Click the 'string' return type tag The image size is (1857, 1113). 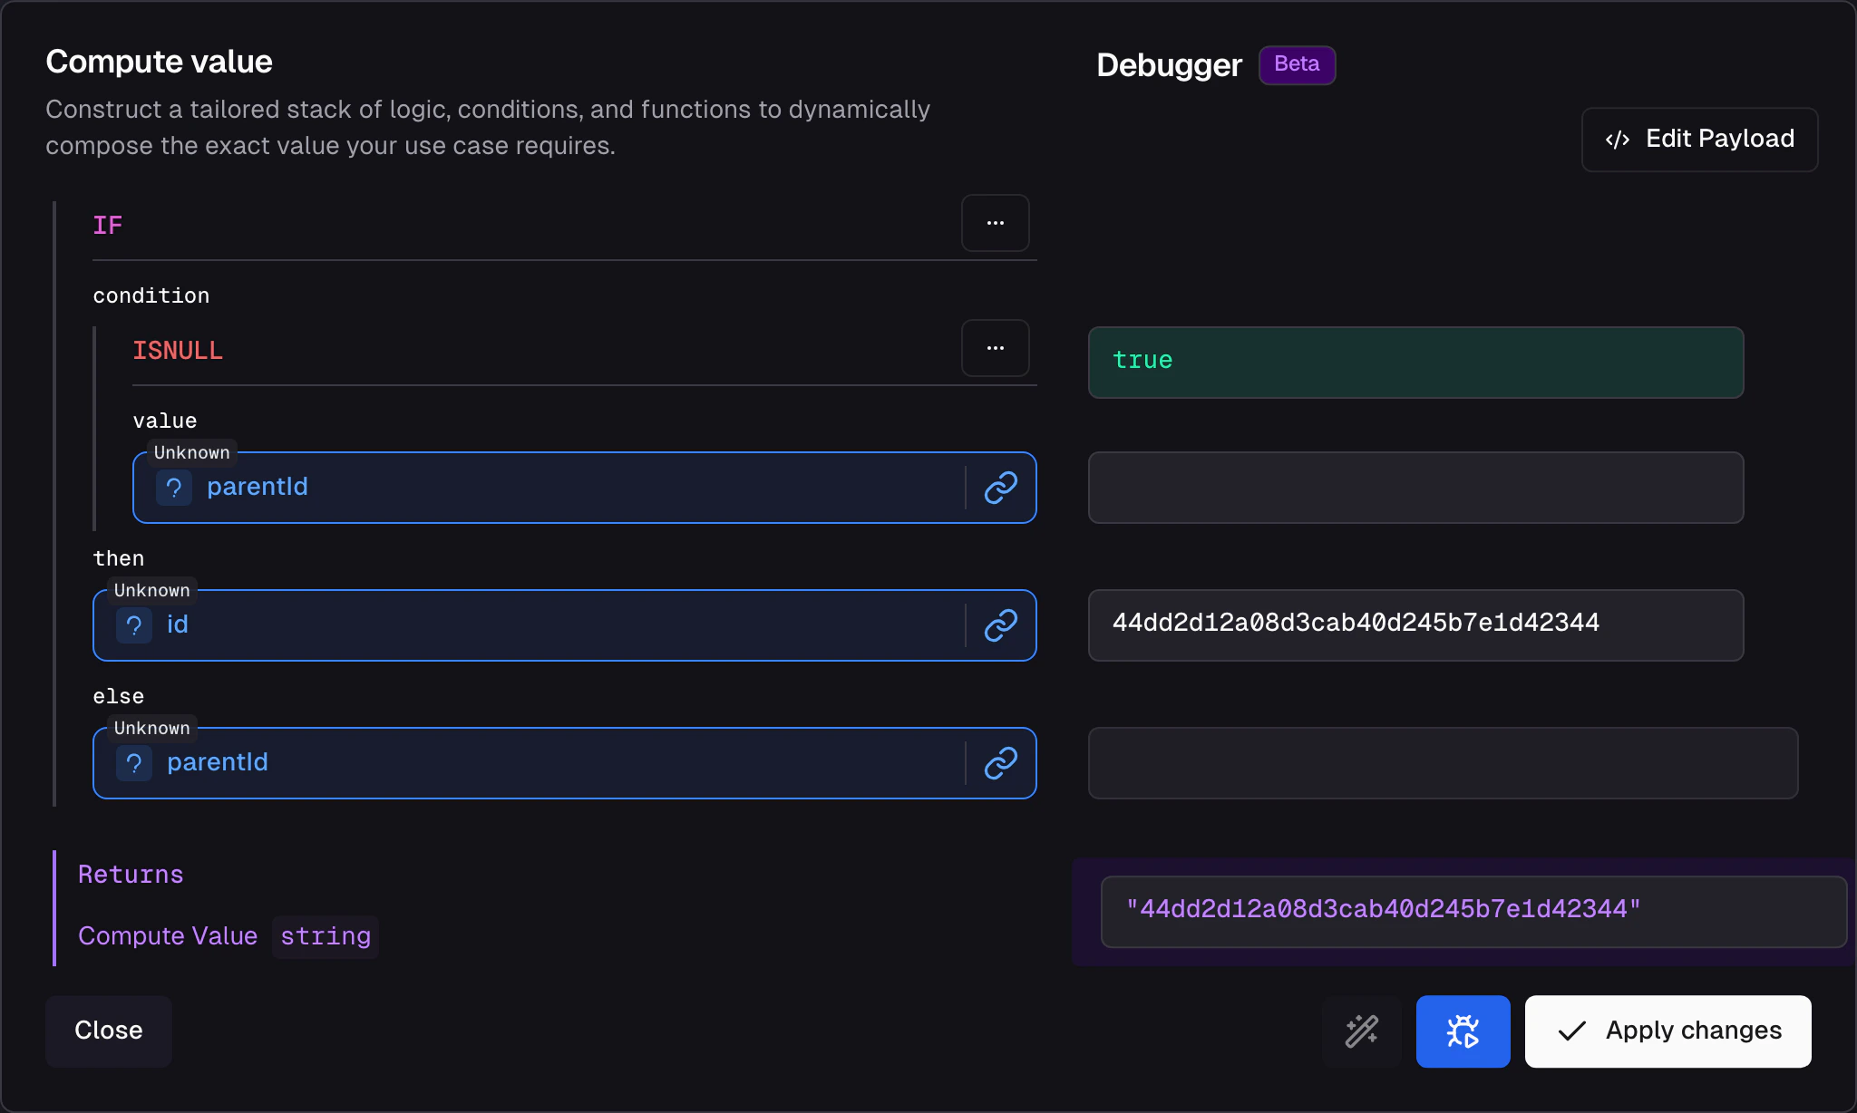[x=326, y=936]
